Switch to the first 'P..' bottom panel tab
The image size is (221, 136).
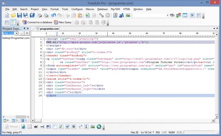[x=7, y=120]
